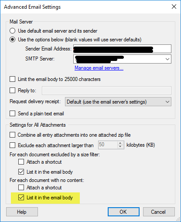
Task: Decrease the kilobytes value with down arrow
Action: click(120, 147)
